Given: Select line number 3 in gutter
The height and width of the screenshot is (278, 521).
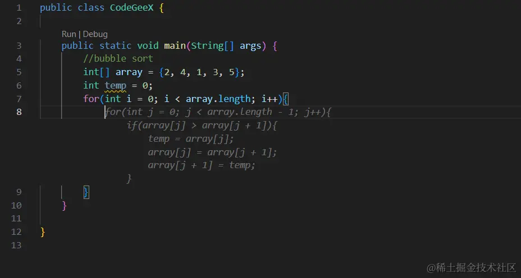Looking at the screenshot, I should [x=19, y=45].
